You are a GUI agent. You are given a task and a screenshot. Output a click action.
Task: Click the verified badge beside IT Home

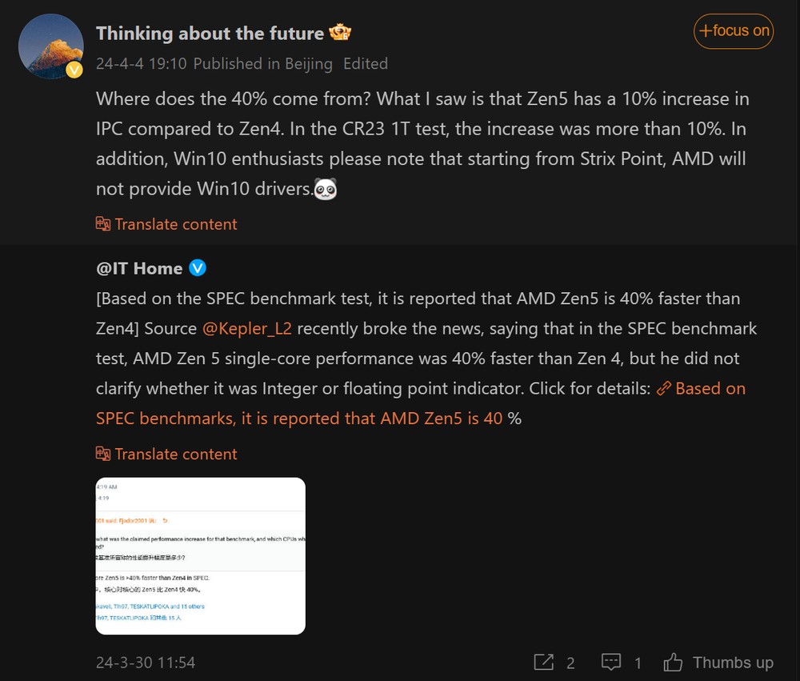click(x=197, y=267)
